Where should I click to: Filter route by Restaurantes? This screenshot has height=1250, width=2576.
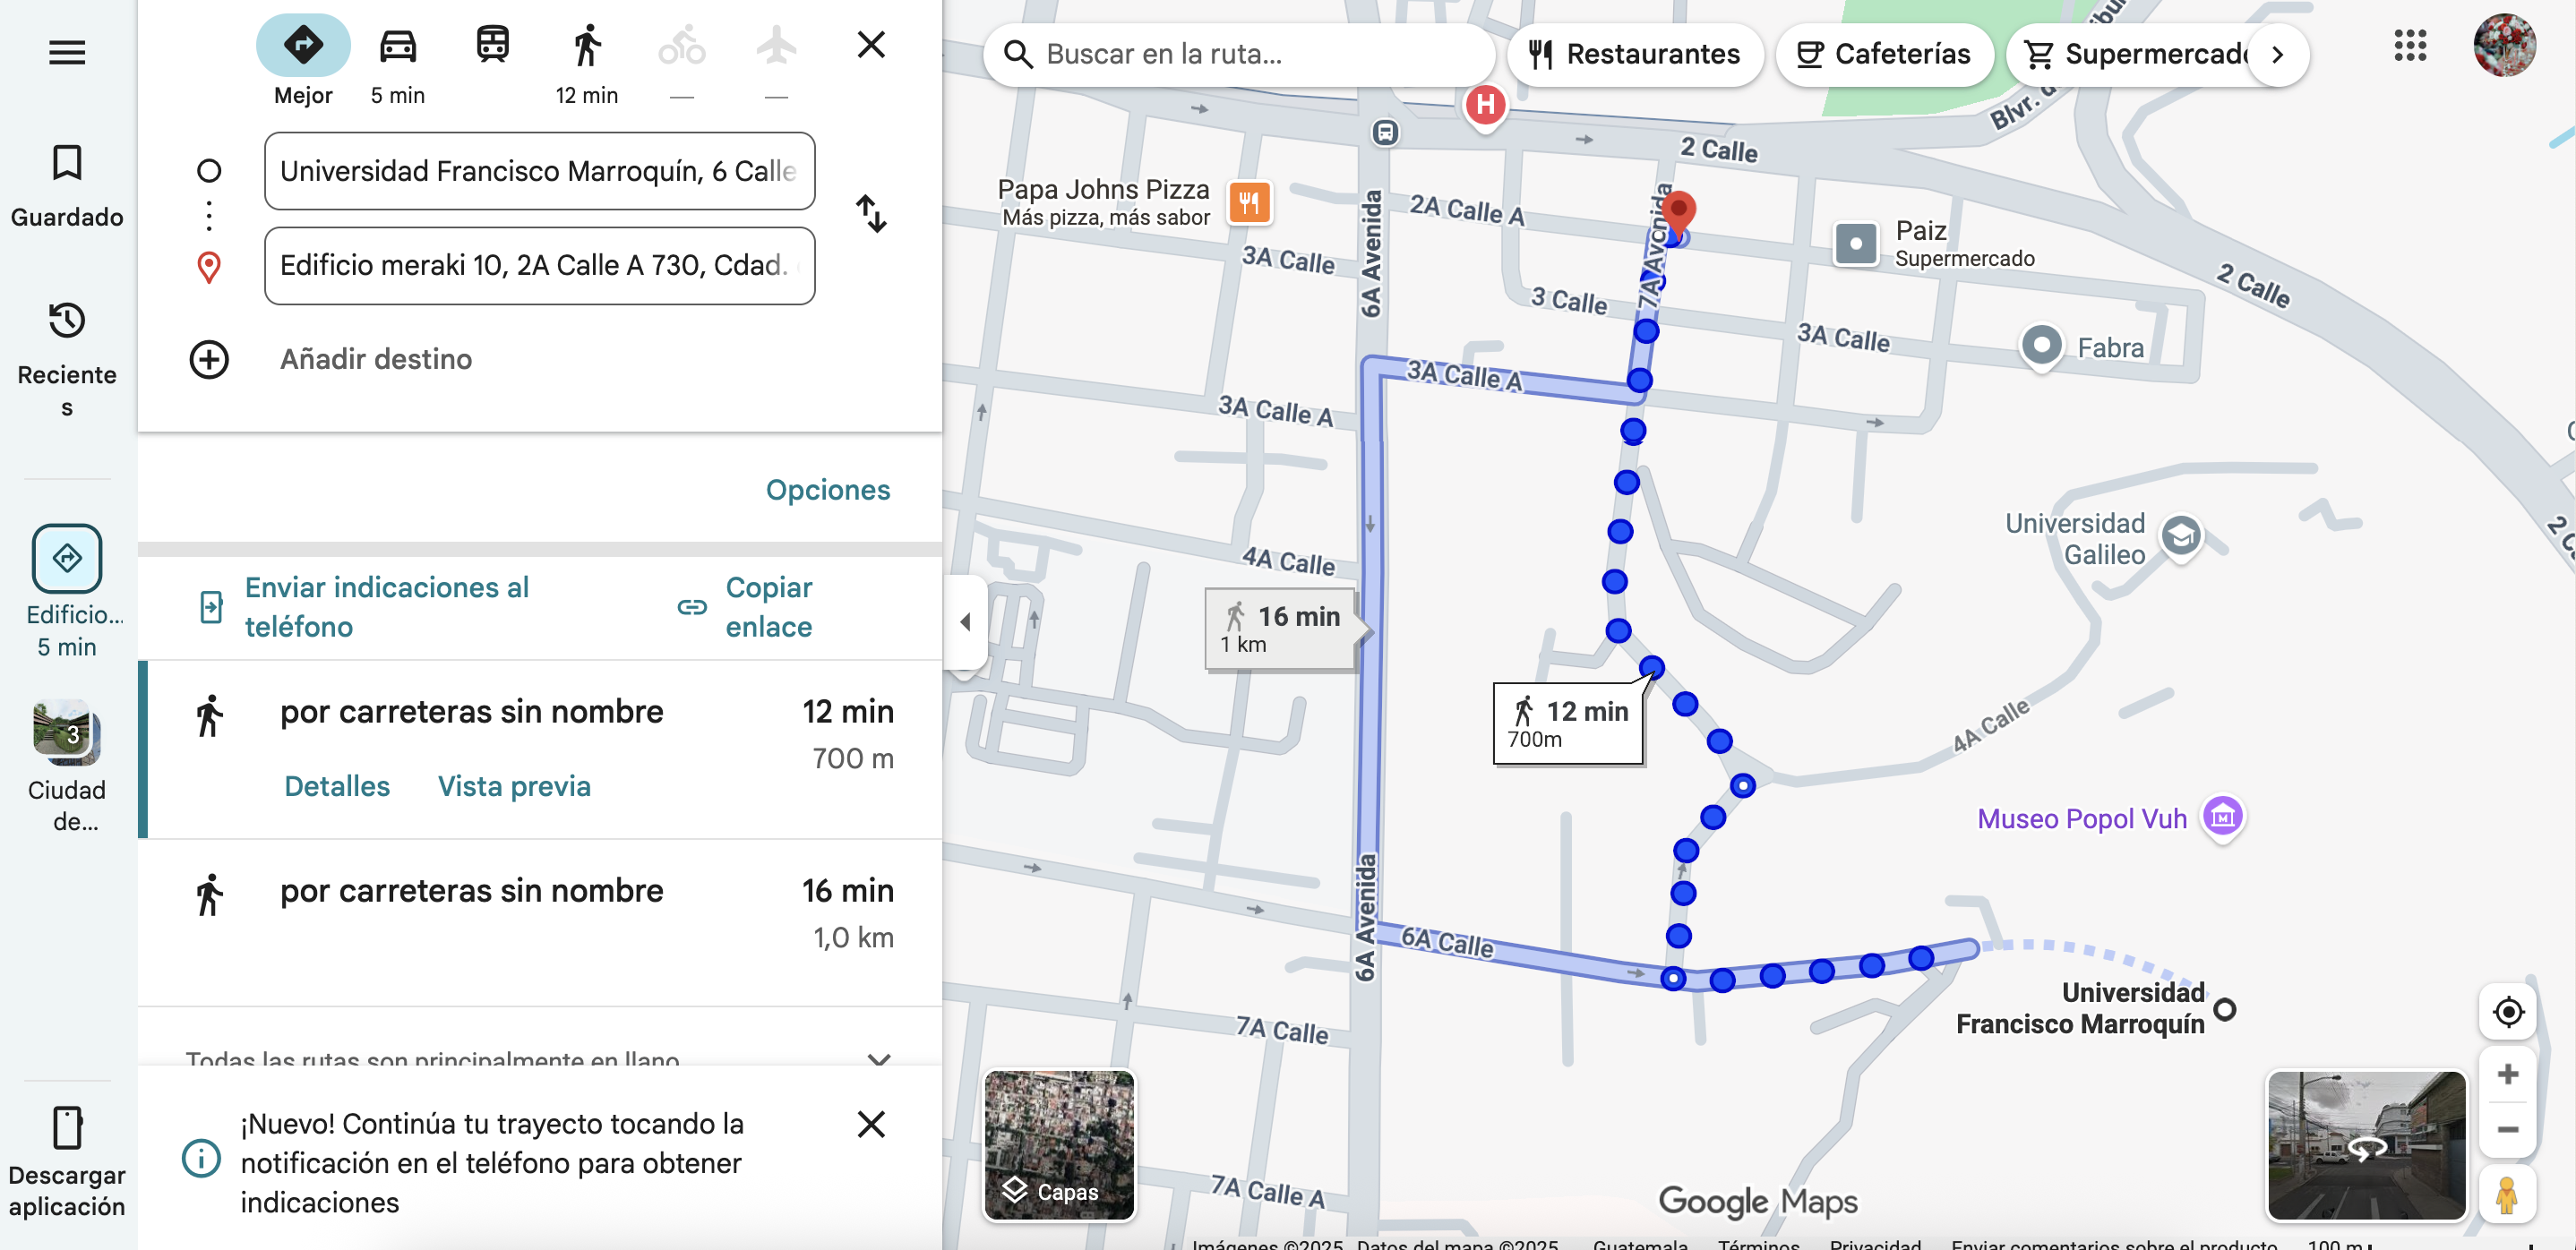(x=1635, y=54)
